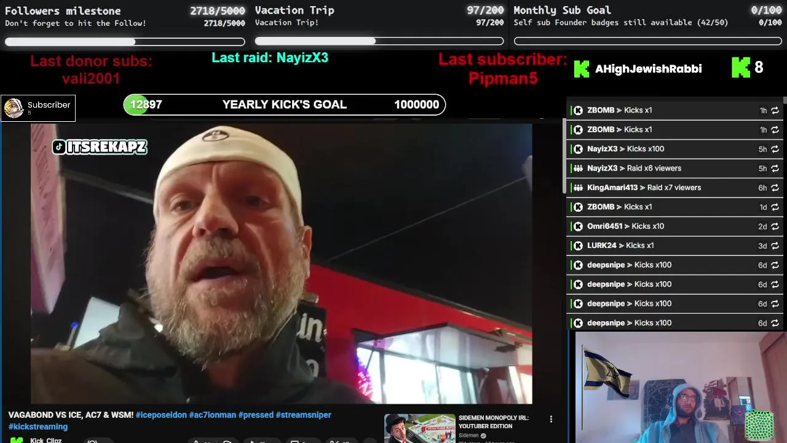
Task: Open the #kickstreaming hashtag link
Action: coord(38,426)
